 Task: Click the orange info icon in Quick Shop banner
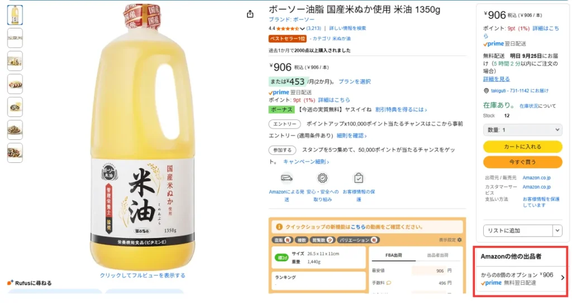tap(280, 227)
